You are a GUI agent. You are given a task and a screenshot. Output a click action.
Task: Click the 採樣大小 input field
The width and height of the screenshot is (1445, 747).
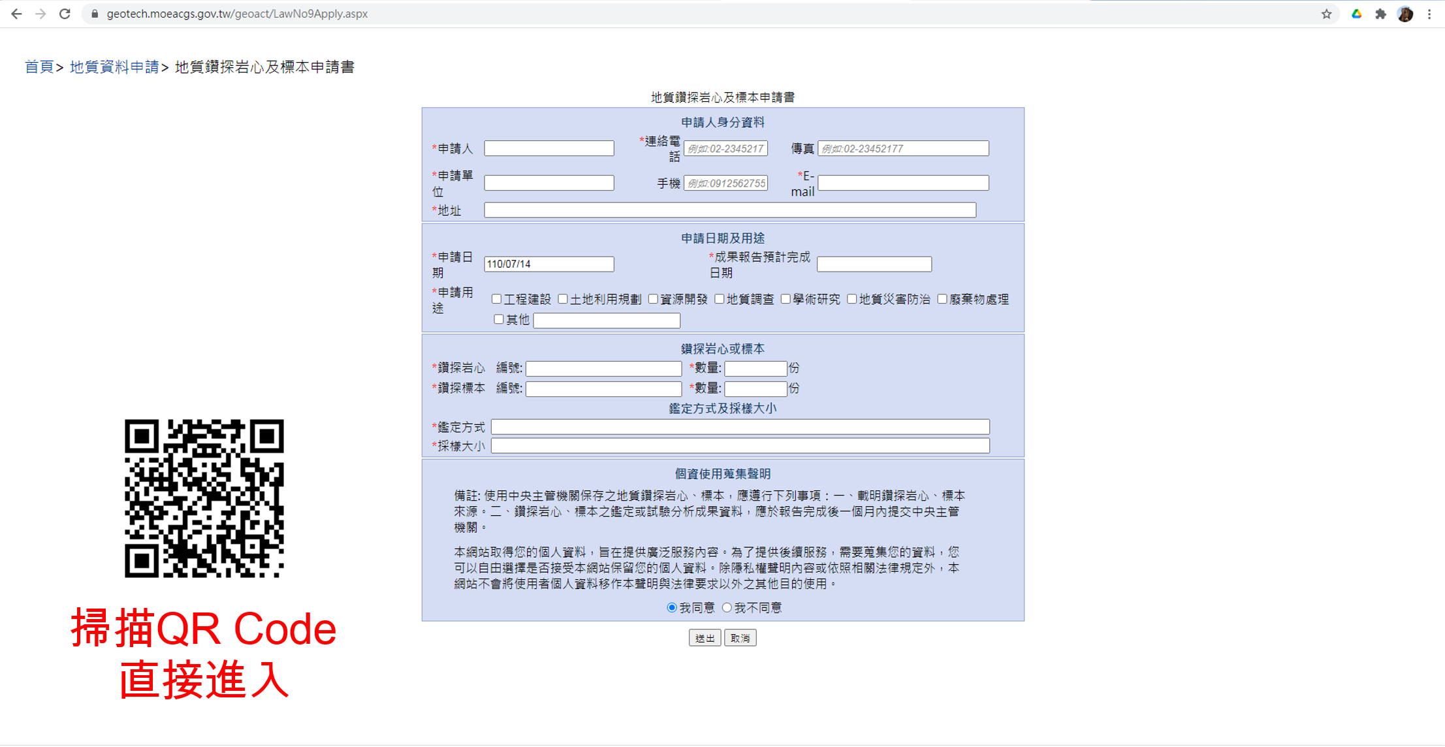(x=740, y=446)
